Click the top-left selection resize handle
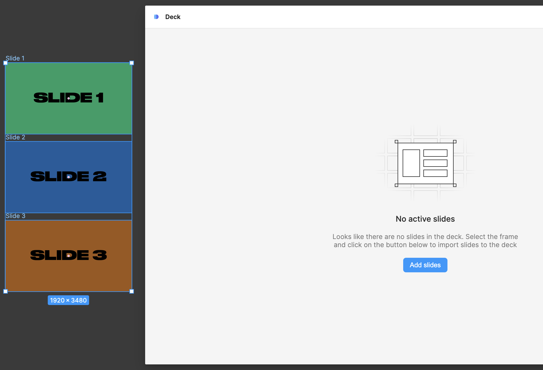 [5, 63]
